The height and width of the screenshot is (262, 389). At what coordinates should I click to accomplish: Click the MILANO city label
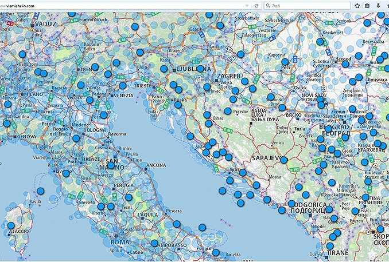(x=33, y=94)
